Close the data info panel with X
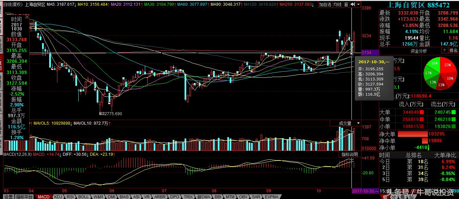 (x=27, y=17)
